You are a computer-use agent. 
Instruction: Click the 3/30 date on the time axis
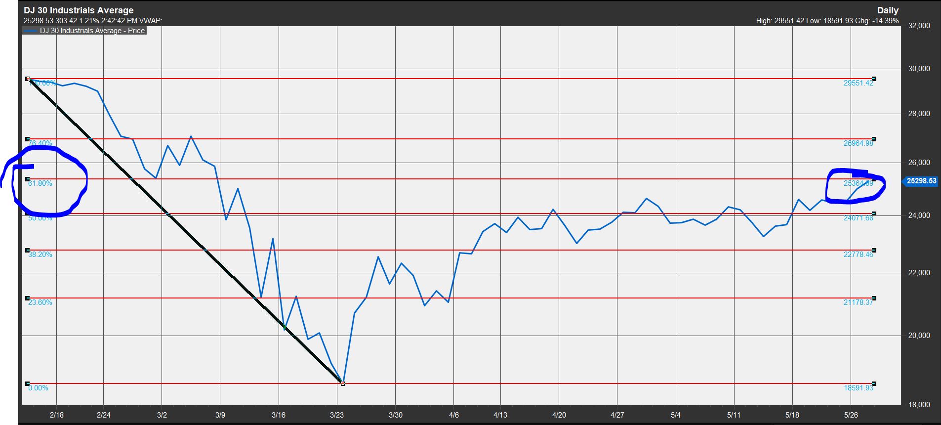396,415
